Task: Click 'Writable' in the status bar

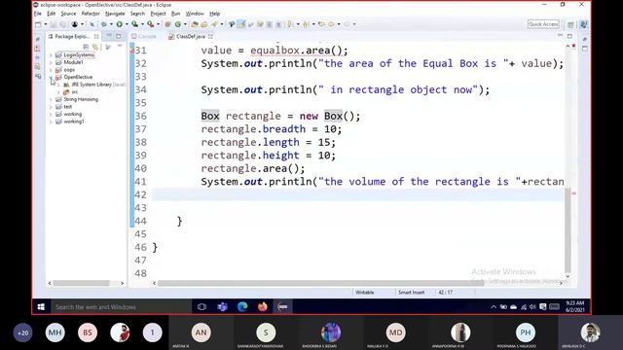Action: pyautogui.click(x=364, y=292)
